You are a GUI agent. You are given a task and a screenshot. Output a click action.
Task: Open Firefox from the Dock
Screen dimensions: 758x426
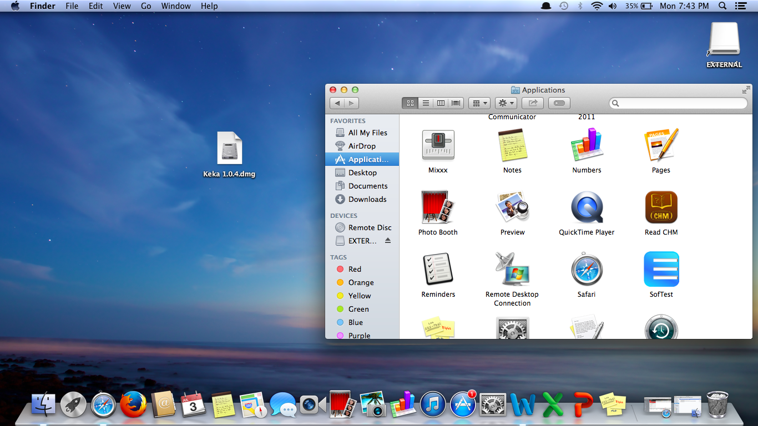(x=133, y=405)
